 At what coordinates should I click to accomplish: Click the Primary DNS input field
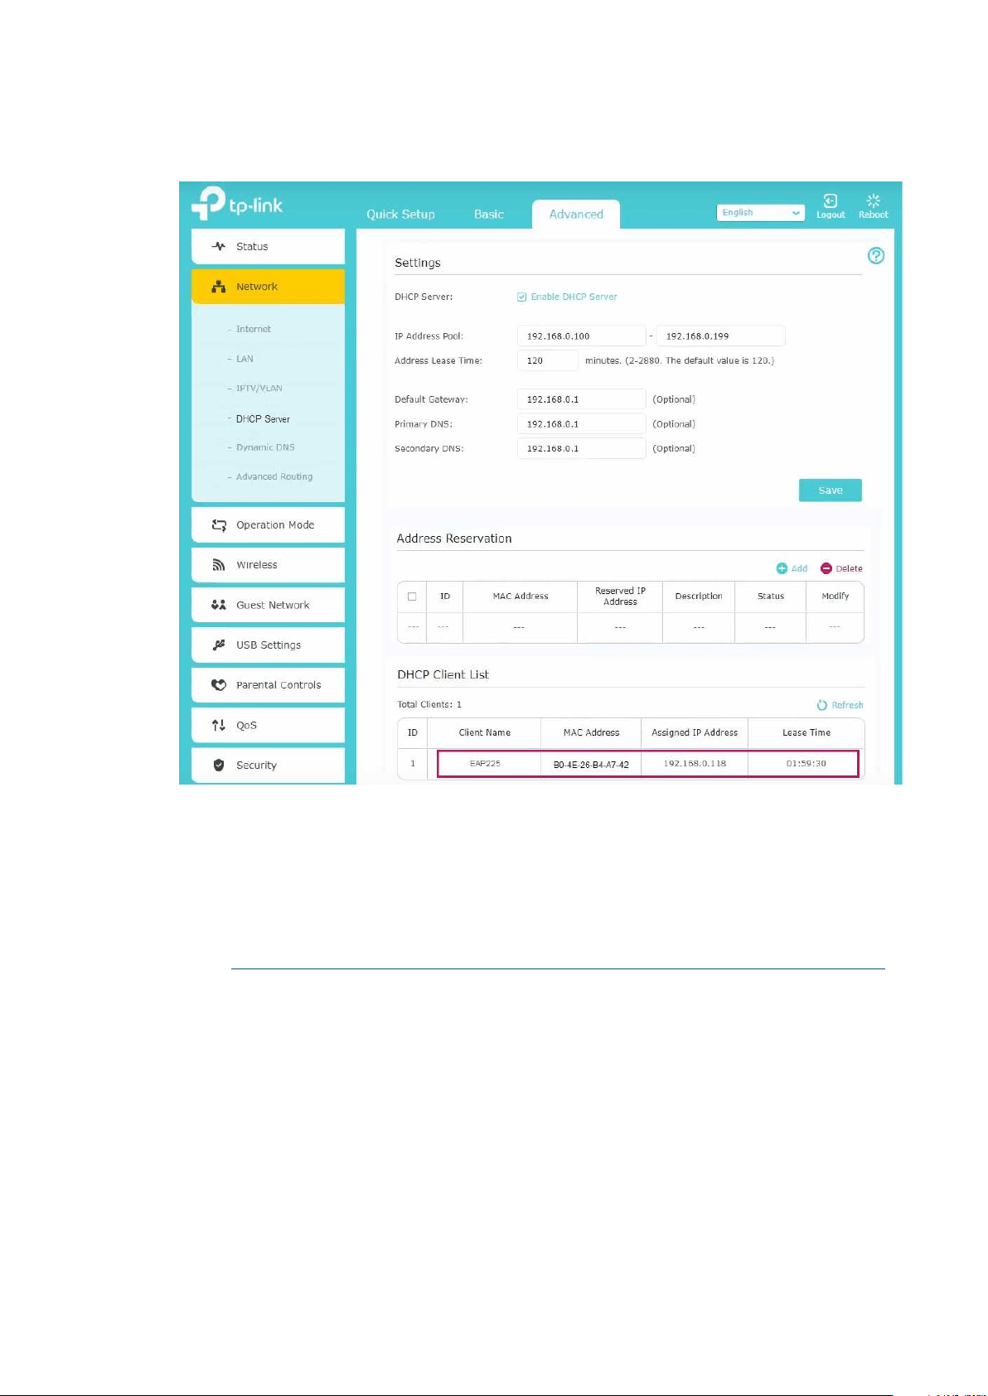pos(581,423)
